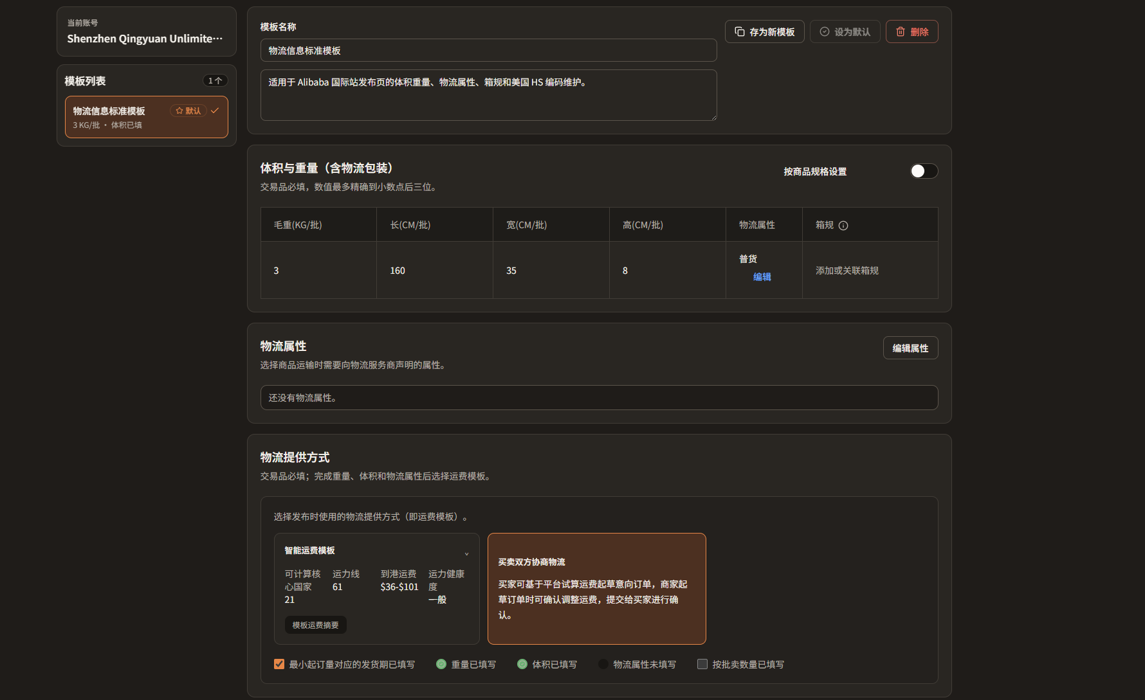
Task: Open the 模板运费摘要 button
Action: coord(315,625)
